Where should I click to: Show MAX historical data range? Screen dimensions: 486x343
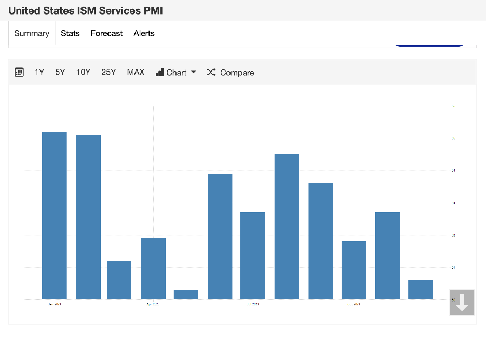(x=136, y=73)
